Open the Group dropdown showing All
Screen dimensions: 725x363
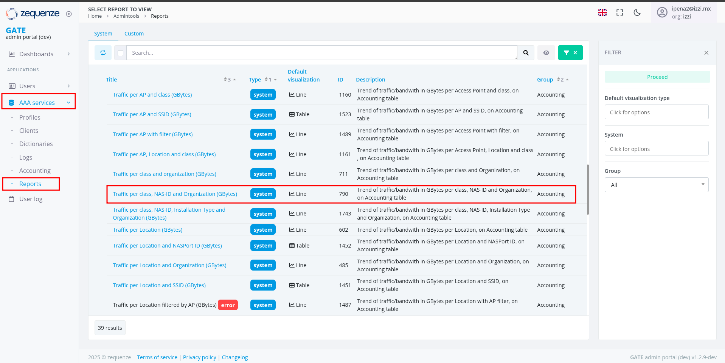click(x=657, y=185)
